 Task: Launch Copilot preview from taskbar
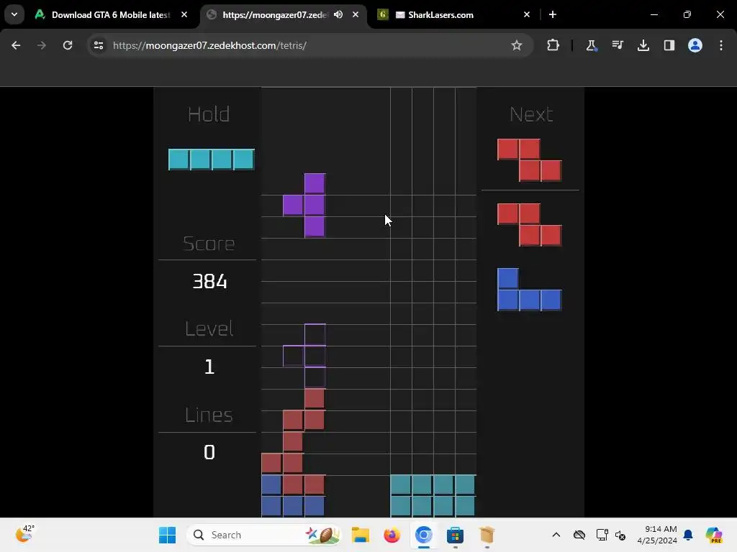point(713,535)
